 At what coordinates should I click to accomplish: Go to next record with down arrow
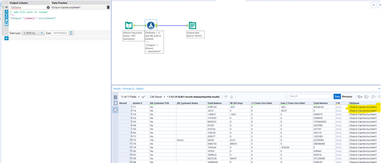click(231, 96)
